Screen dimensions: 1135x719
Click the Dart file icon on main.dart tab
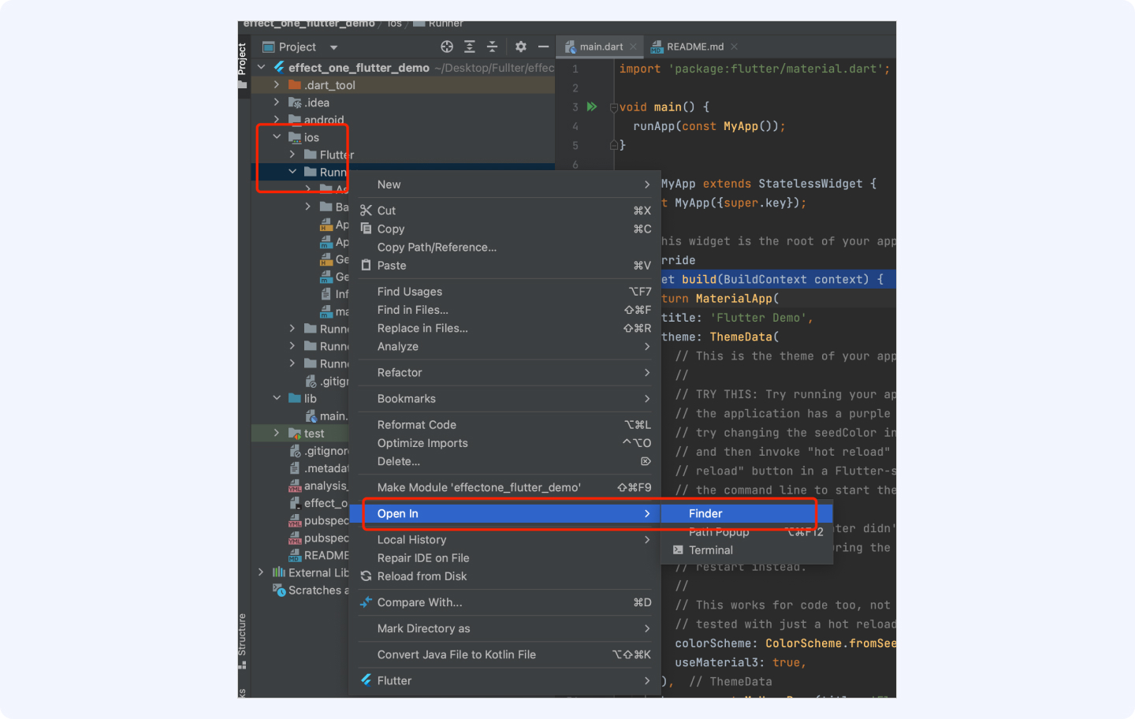coord(570,47)
